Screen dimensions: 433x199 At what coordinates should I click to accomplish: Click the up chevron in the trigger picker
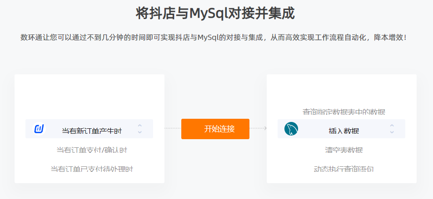click(x=140, y=126)
